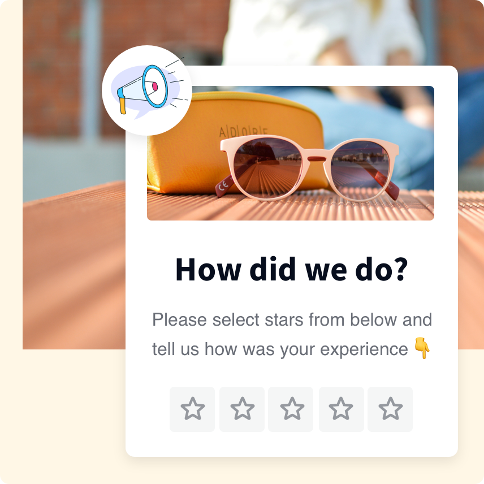Choose the third star for a middle rating
This screenshot has height=484, width=484.
pos(291,409)
